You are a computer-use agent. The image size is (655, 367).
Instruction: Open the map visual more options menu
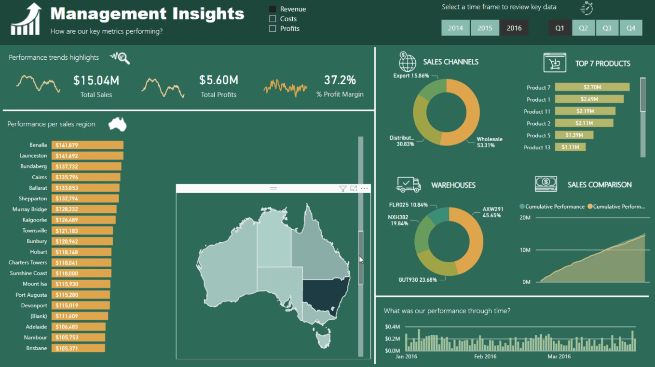pos(364,189)
